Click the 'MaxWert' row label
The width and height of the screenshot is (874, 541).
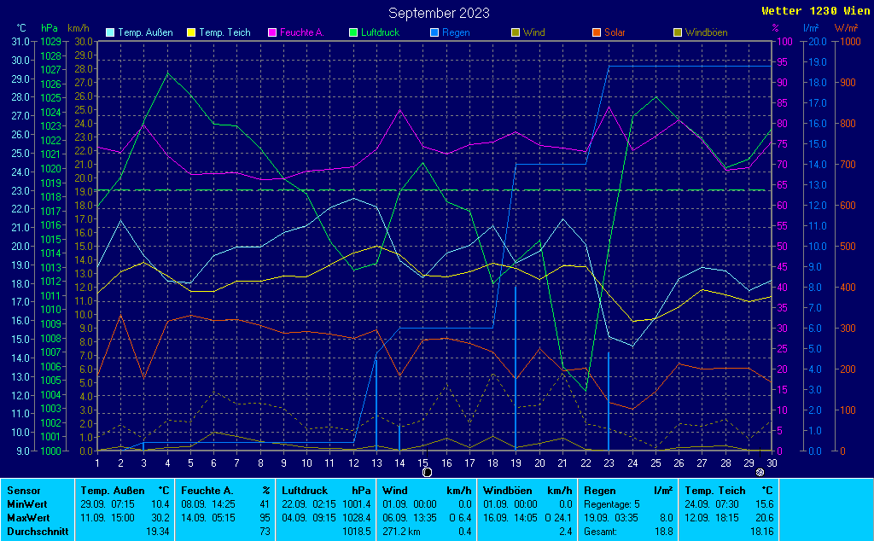[28, 518]
